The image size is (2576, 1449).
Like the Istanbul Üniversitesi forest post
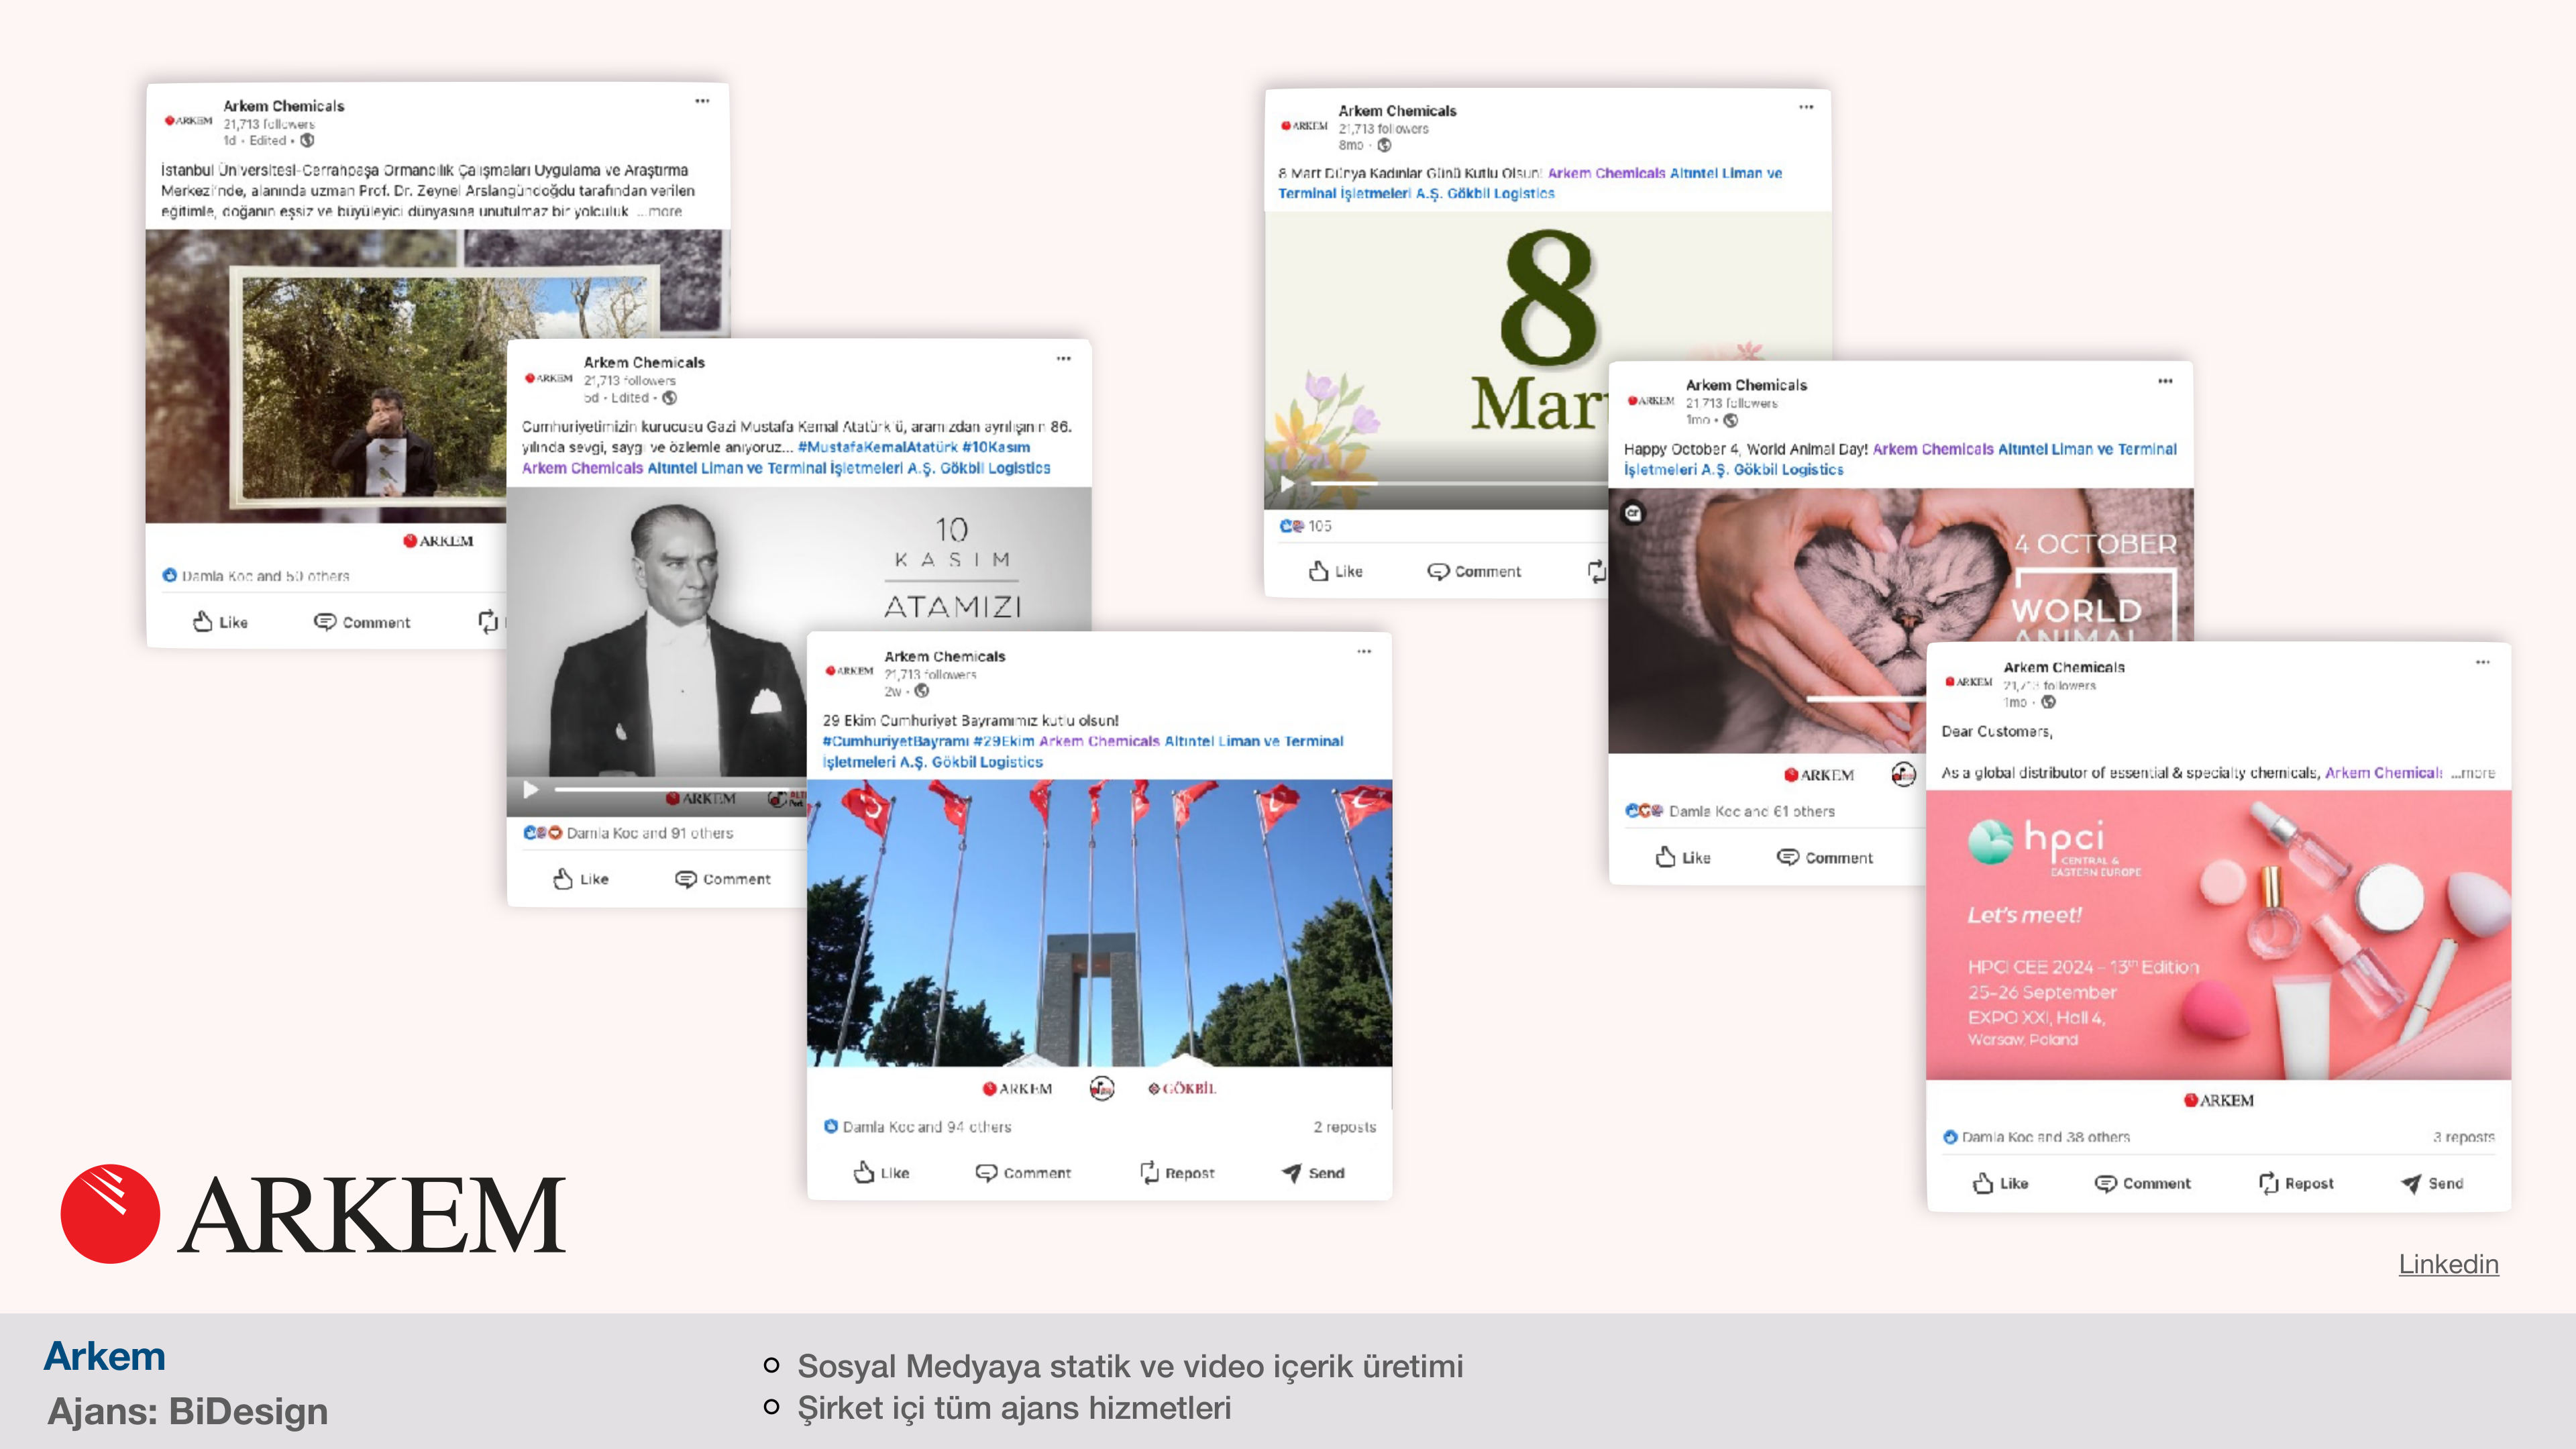[x=220, y=622]
